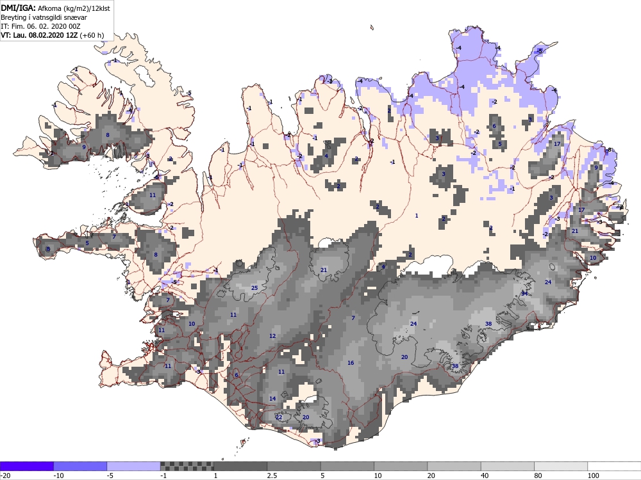The image size is (641, 480).
Task: Click the legend scale label '100'
Action: click(593, 476)
